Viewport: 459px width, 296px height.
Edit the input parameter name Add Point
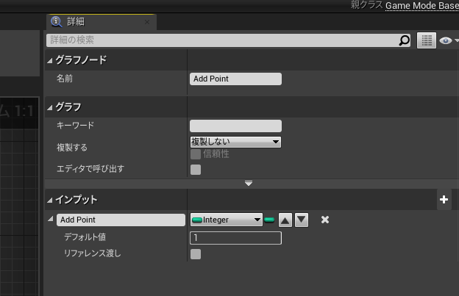click(x=121, y=220)
